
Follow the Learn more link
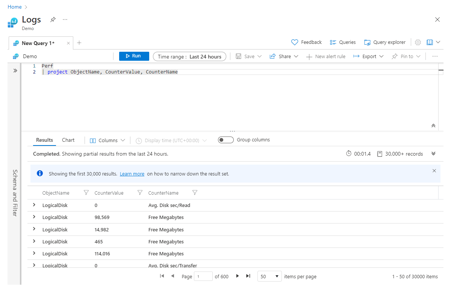click(132, 174)
